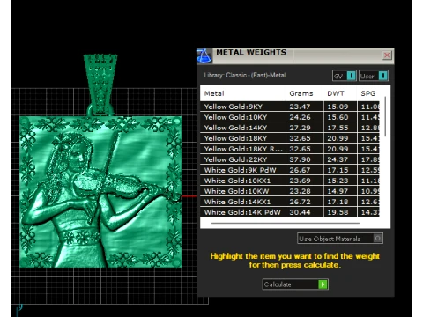Click the SPG column header
423x317 pixels.
click(x=368, y=93)
